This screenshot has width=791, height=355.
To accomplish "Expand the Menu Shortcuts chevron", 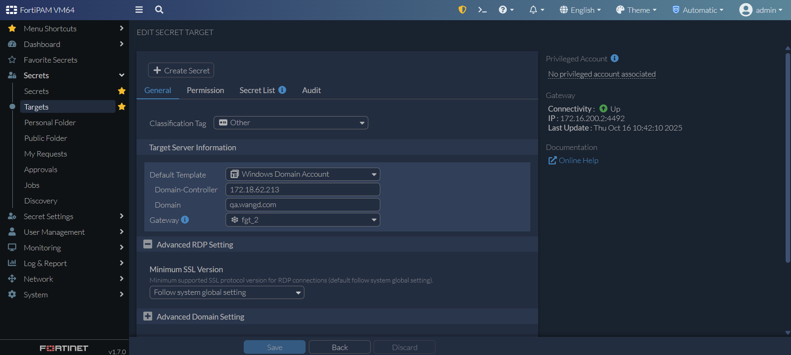I will pos(121,28).
